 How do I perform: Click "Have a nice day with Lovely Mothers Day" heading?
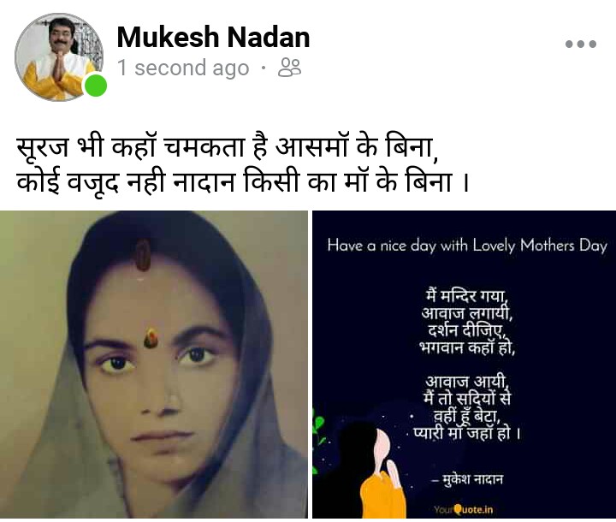click(467, 246)
